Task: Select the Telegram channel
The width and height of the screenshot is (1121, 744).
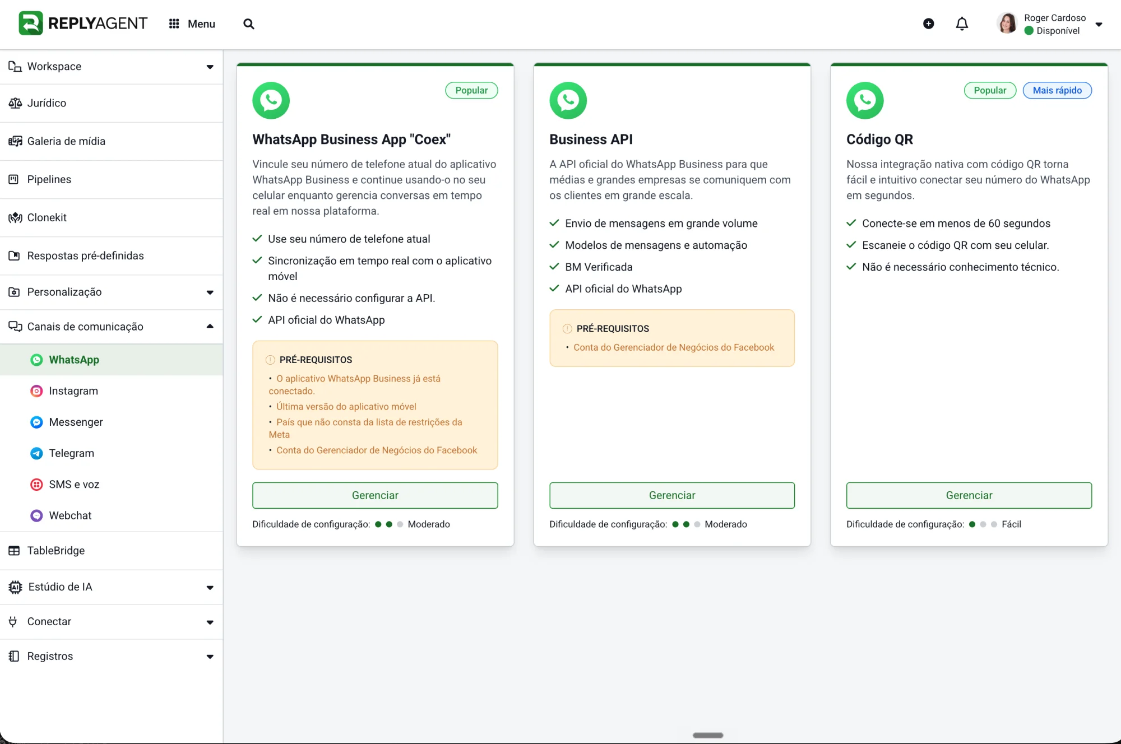Action: 112,453
